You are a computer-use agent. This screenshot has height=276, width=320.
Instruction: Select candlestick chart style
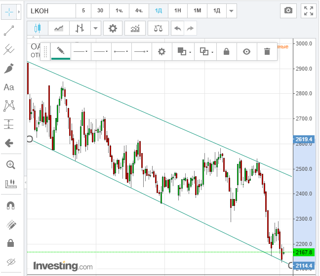click(38, 28)
